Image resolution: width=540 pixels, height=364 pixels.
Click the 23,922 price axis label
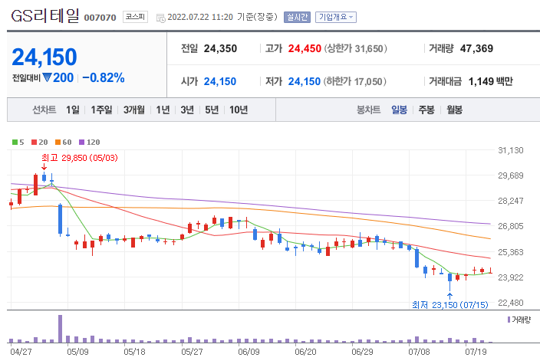coord(511,277)
